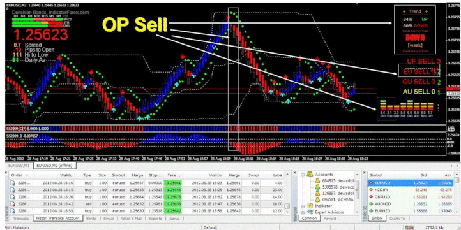The width and height of the screenshot is (461, 230).
Task: Click the tick arrow icon beside EURUSD
Action: pyautogui.click(x=371, y=183)
